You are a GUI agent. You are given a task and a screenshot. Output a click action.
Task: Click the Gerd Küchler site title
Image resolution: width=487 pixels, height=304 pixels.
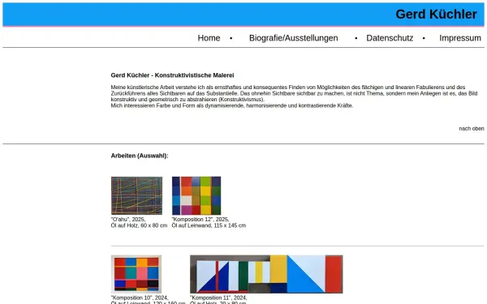pos(436,15)
